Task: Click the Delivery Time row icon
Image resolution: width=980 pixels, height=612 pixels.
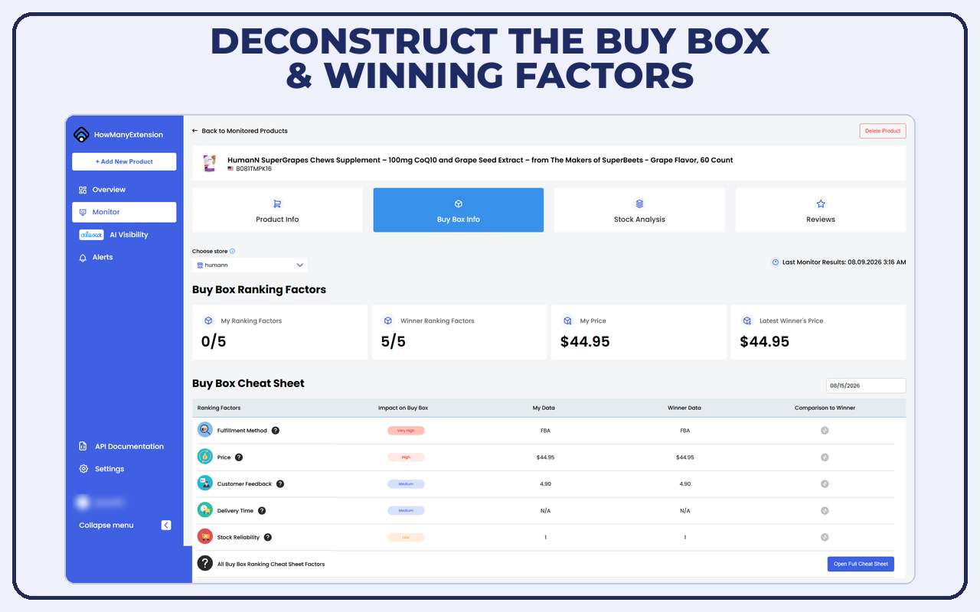Action: point(204,510)
